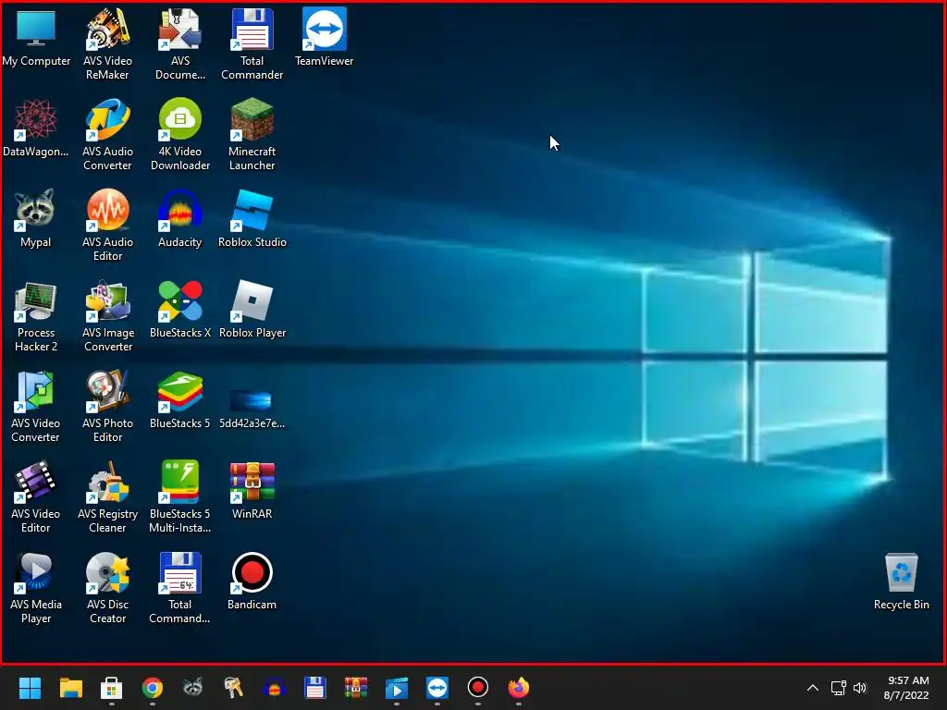Viewport: 947px width, 710px height.
Task: Click the 4K Video Downloader icon
Action: 180,135
